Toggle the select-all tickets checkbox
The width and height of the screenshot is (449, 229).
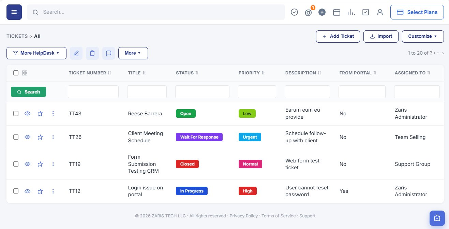tap(16, 73)
